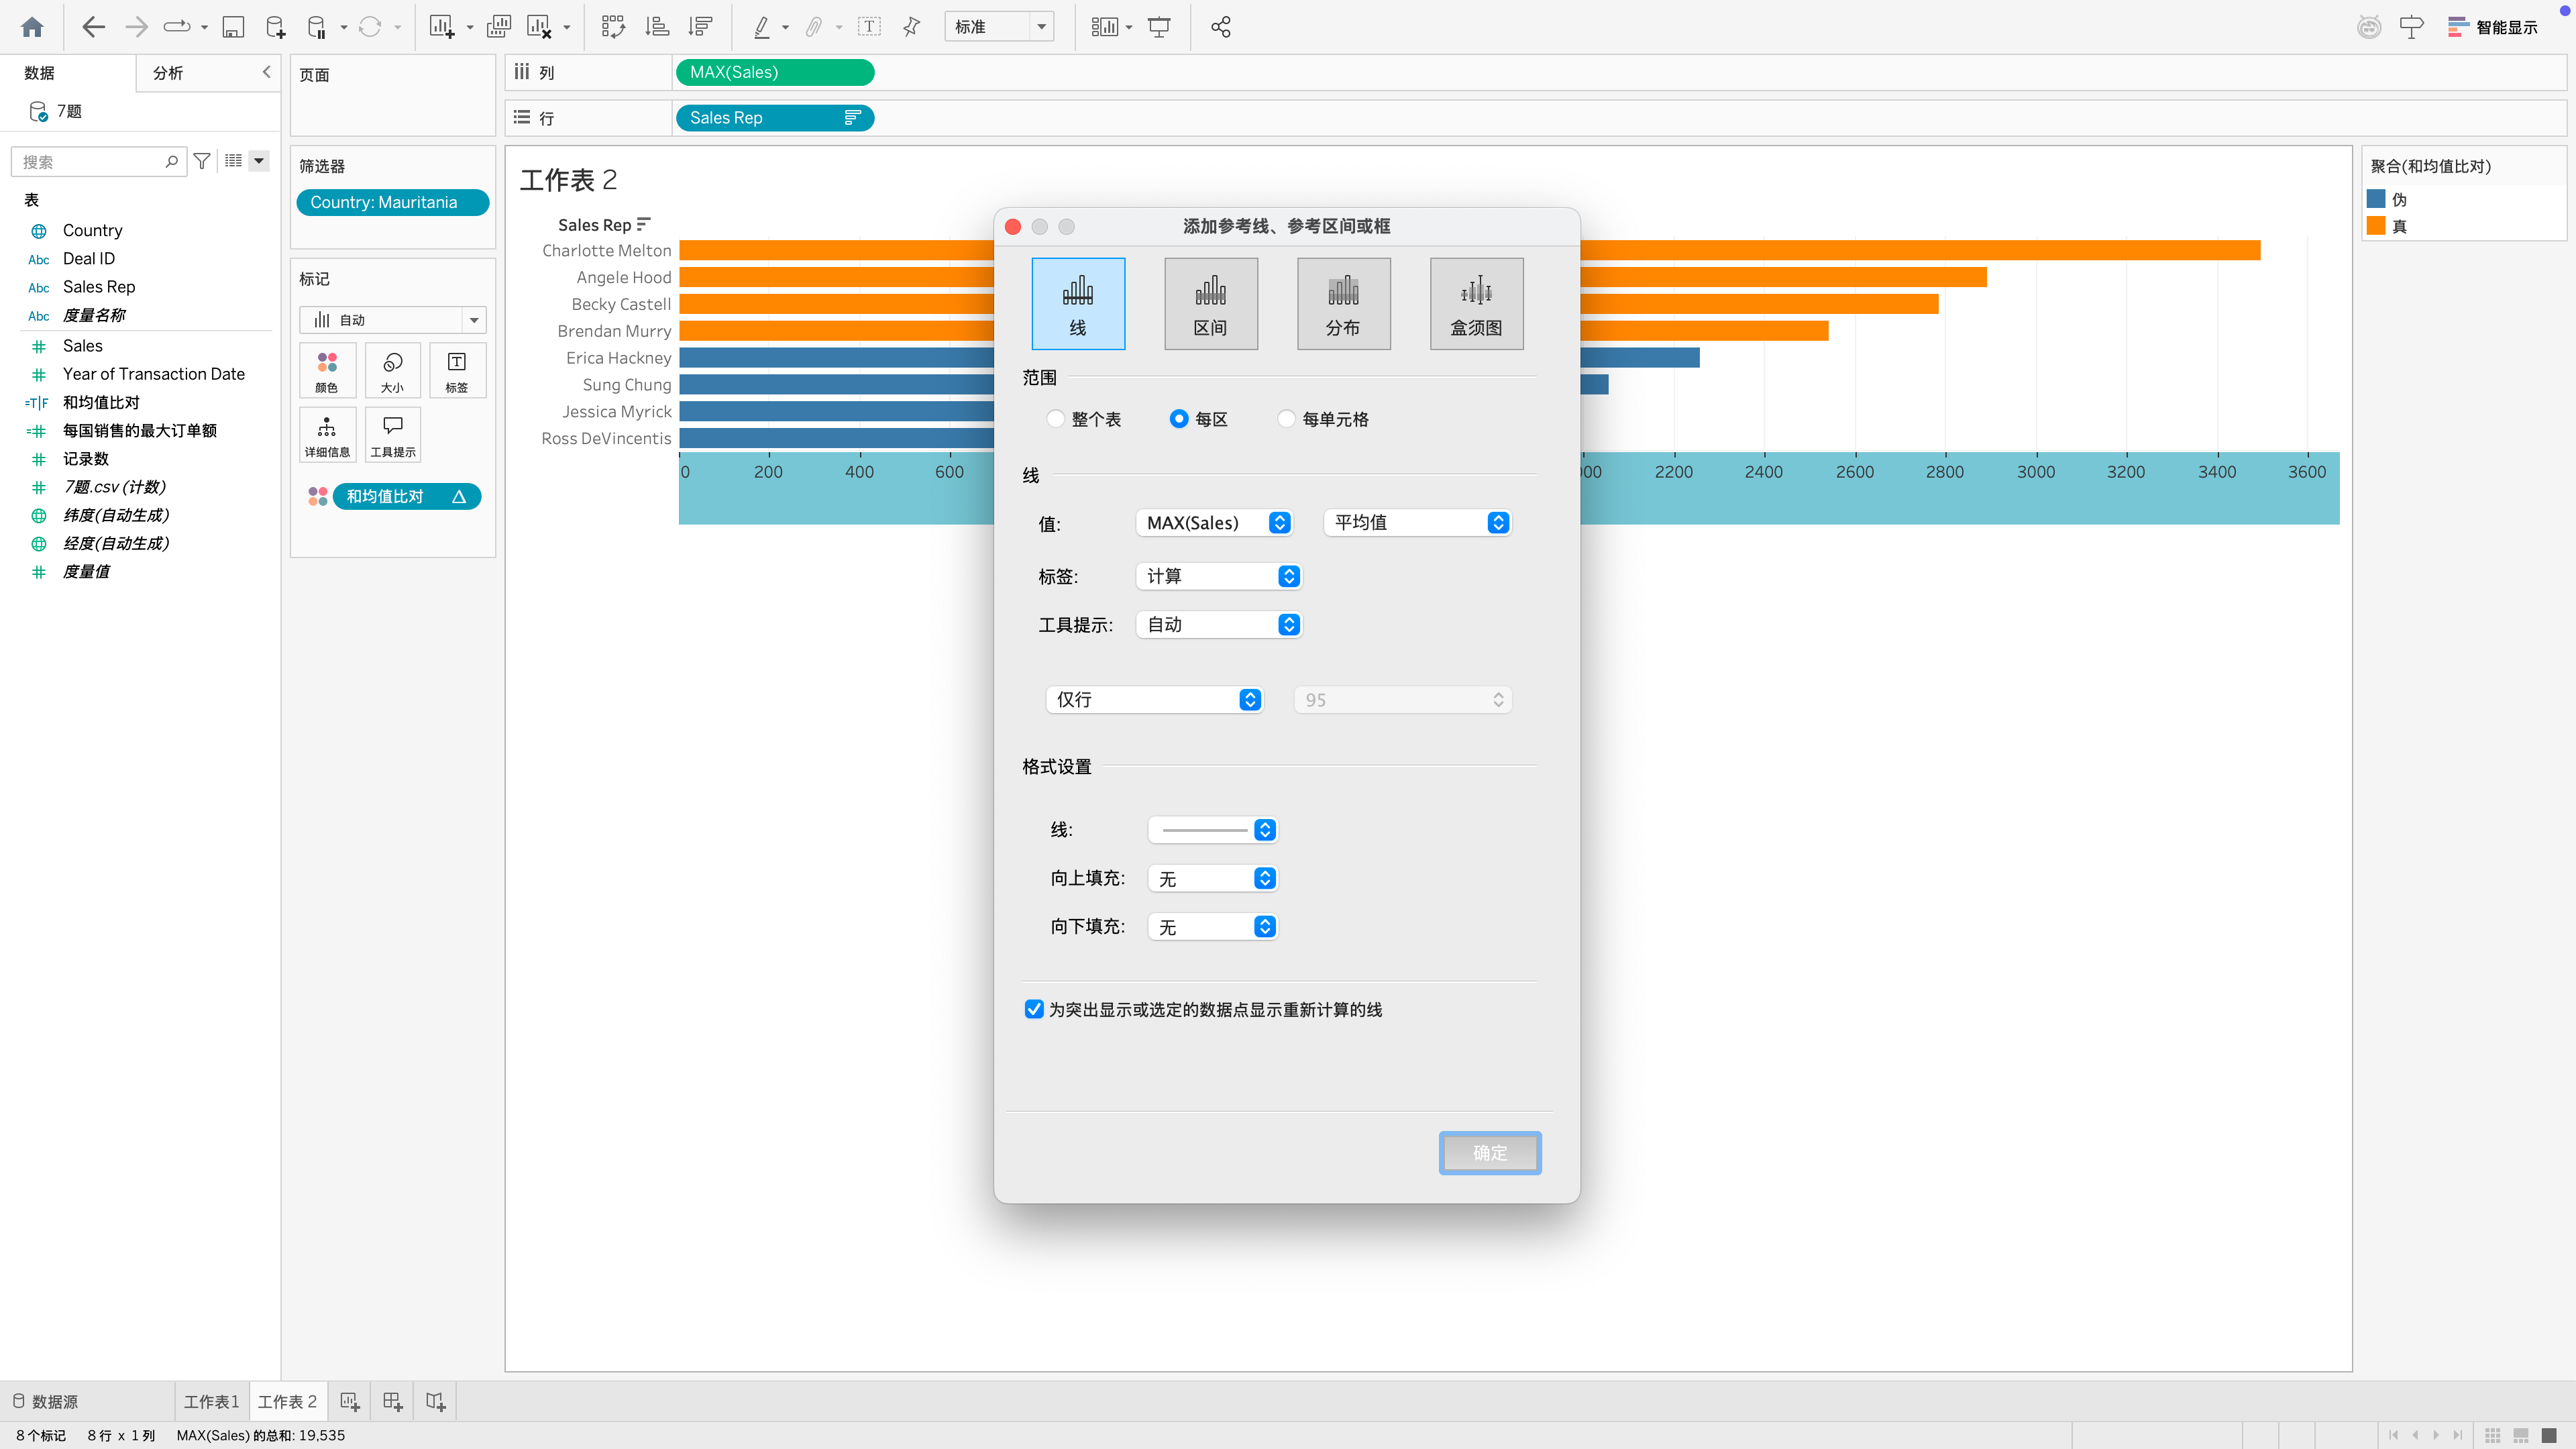The height and width of the screenshot is (1449, 2576).
Task: Select the 盒须图 reference type button
Action: 1476,304
